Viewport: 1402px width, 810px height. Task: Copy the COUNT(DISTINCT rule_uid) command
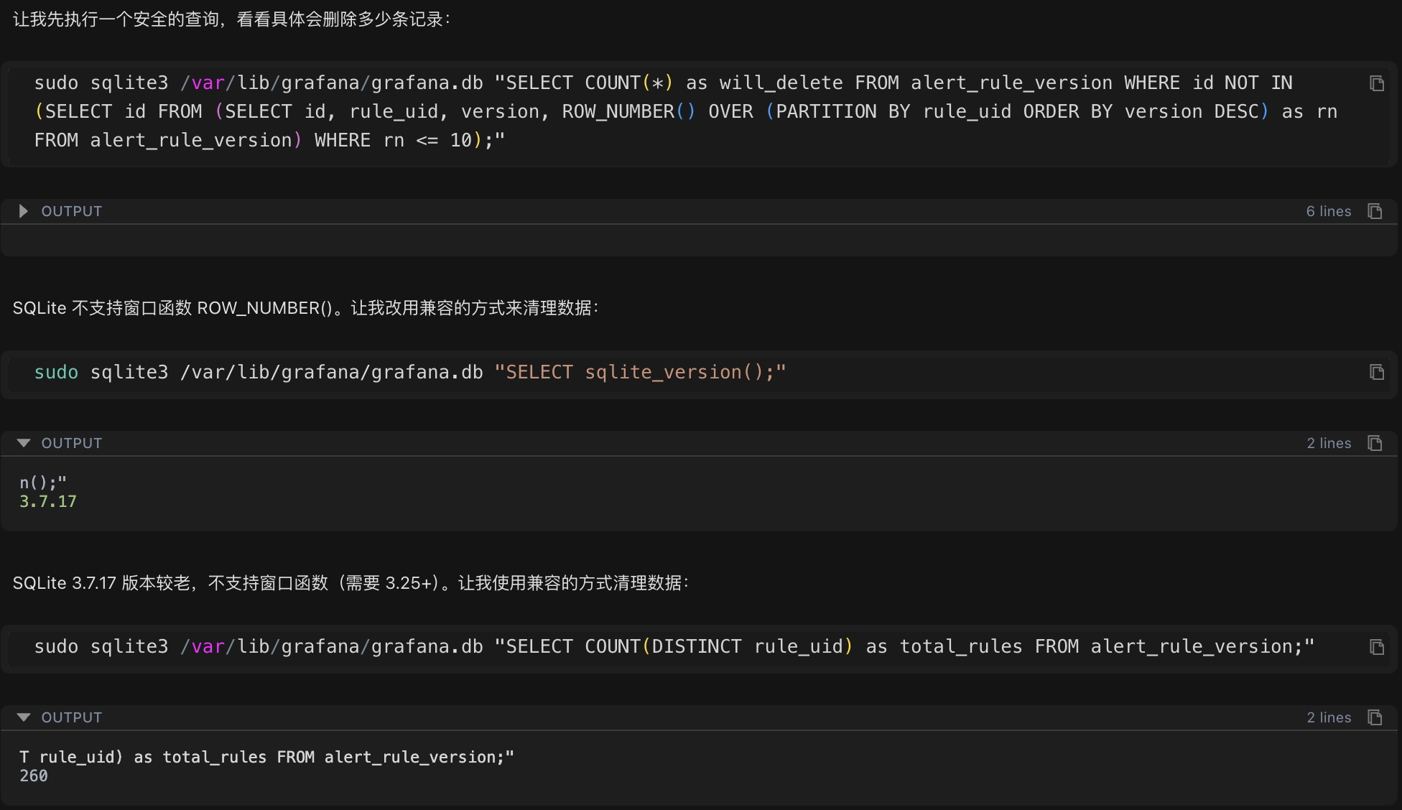click(x=1376, y=647)
